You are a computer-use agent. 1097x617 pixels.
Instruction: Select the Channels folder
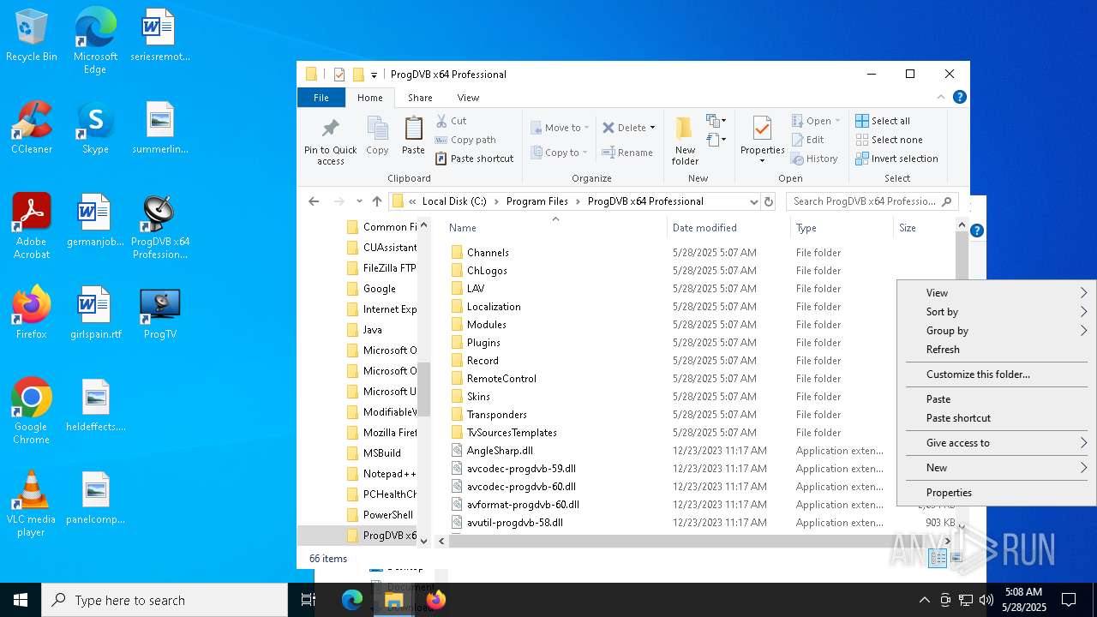coord(488,253)
